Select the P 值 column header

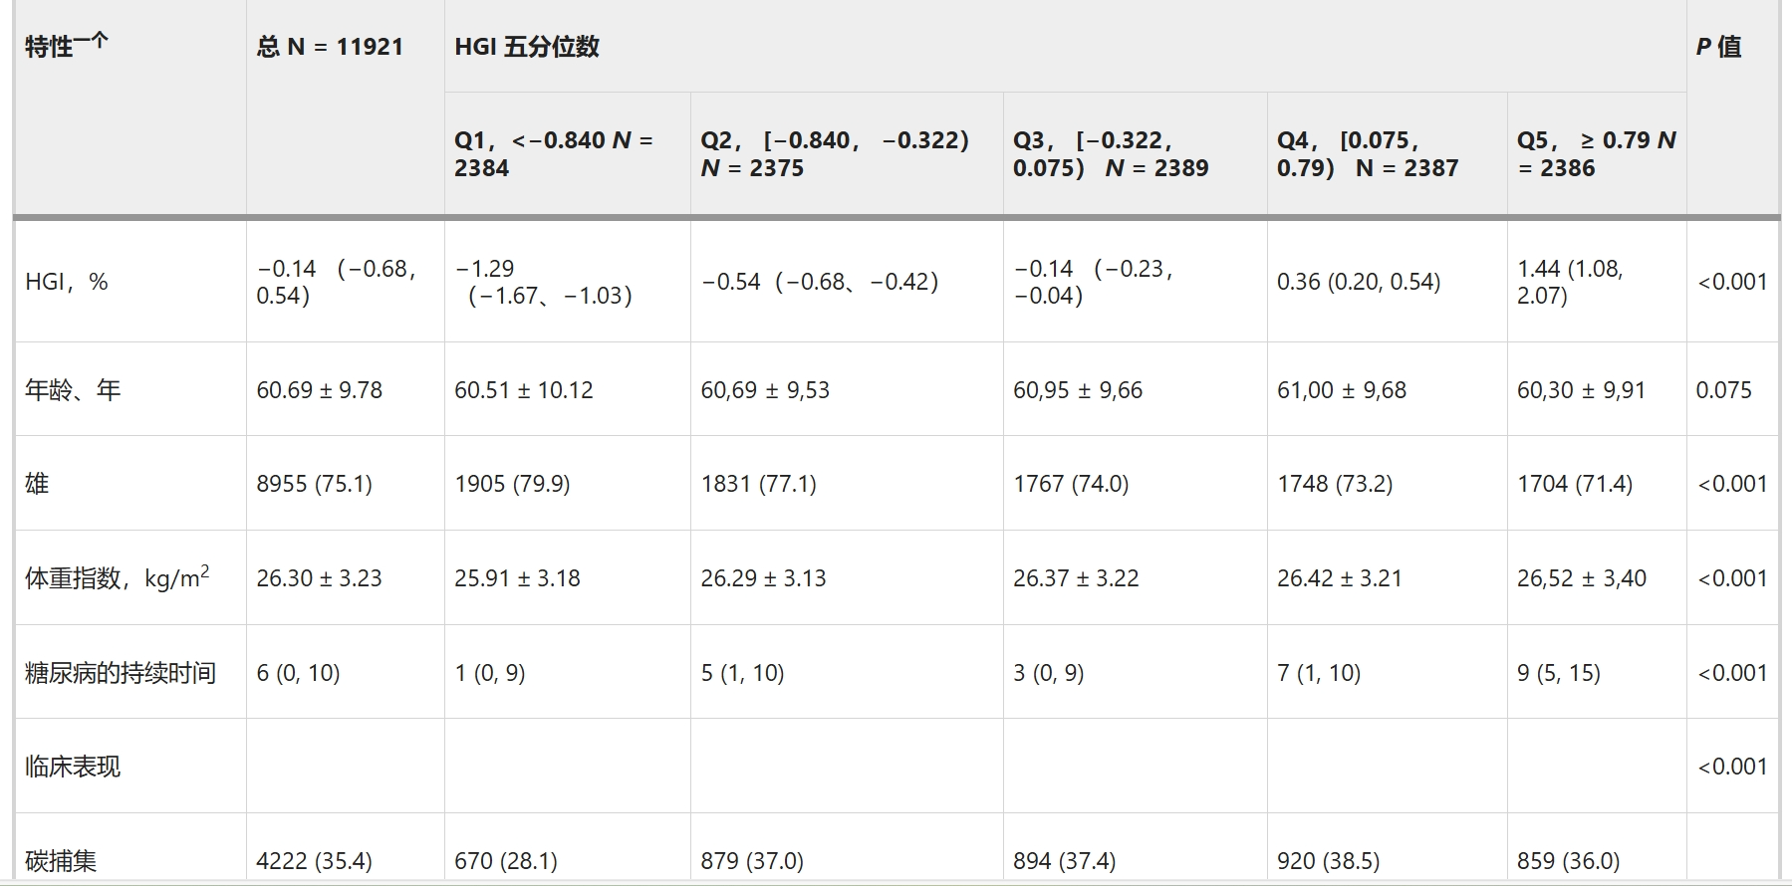(1718, 47)
